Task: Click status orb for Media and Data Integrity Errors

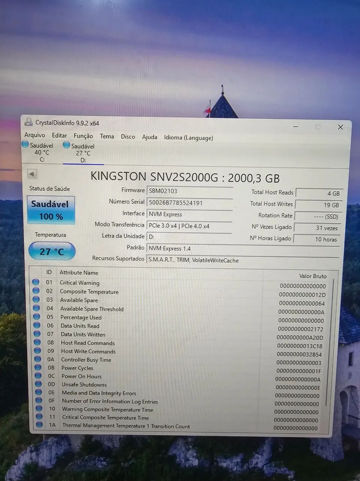Action: pos(38,392)
